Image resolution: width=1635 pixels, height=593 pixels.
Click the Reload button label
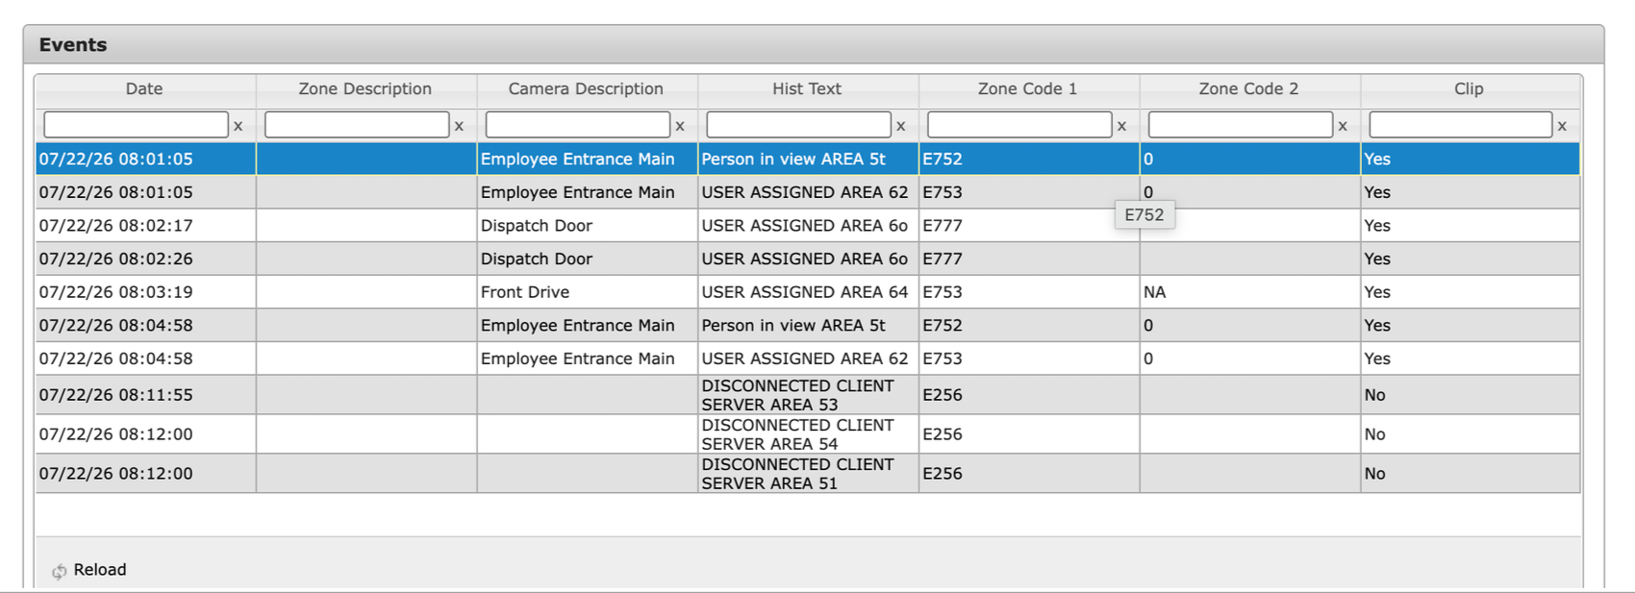click(x=100, y=570)
